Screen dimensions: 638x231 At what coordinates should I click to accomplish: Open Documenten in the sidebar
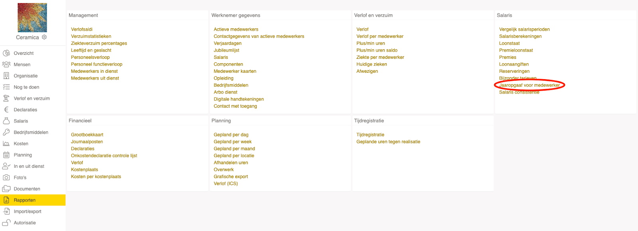pyautogui.click(x=27, y=189)
